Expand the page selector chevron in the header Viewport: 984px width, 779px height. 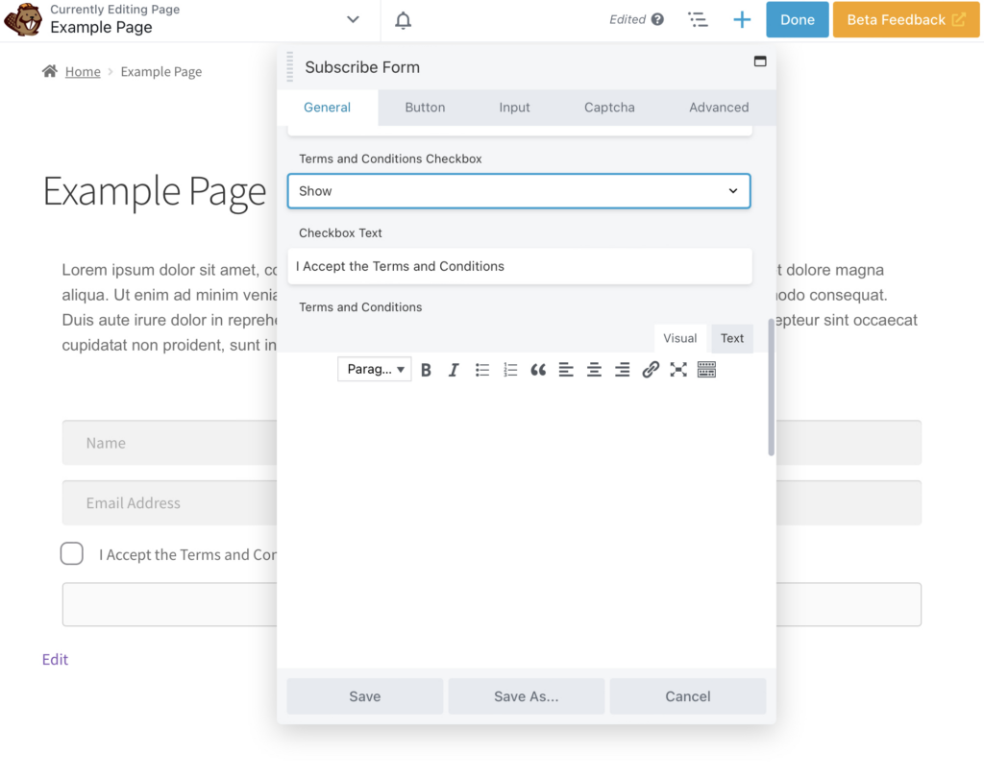pyautogui.click(x=353, y=19)
